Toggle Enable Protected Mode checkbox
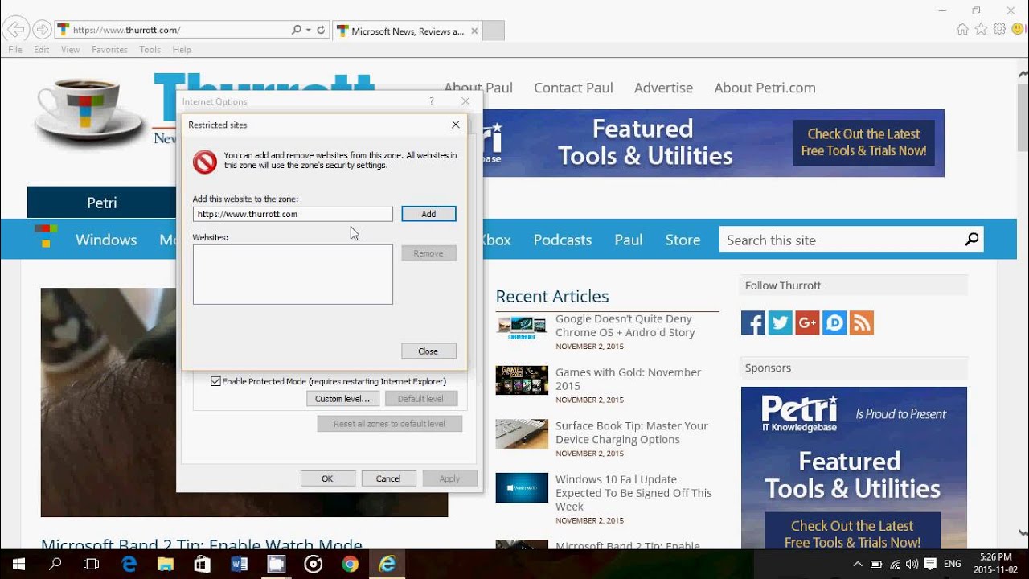This screenshot has width=1029, height=579. 215,381
